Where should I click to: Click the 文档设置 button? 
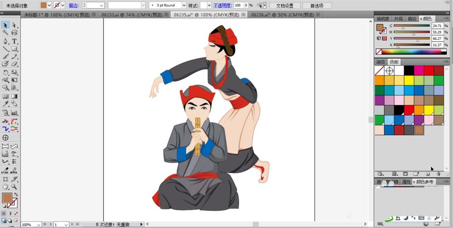[x=285, y=5]
